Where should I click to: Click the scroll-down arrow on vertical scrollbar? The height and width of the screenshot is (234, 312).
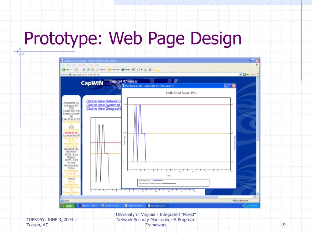click(257, 194)
